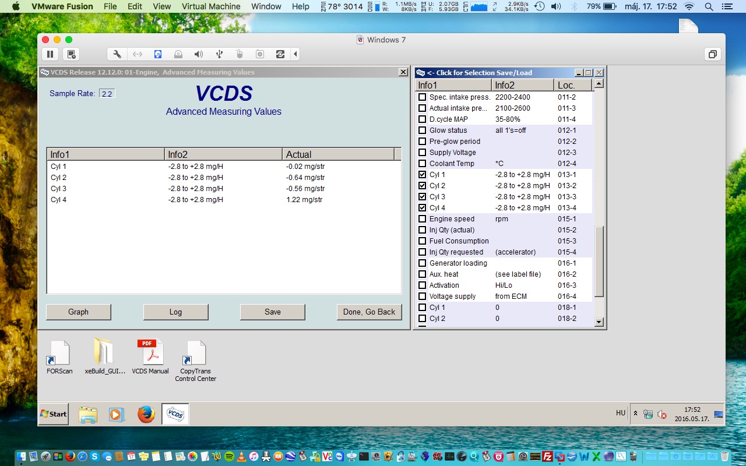Launch Firefox from Windows taskbar
The width and height of the screenshot is (746, 466).
[x=146, y=414]
